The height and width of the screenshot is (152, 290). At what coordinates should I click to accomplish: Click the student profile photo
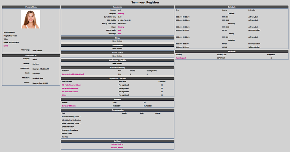click(30, 19)
